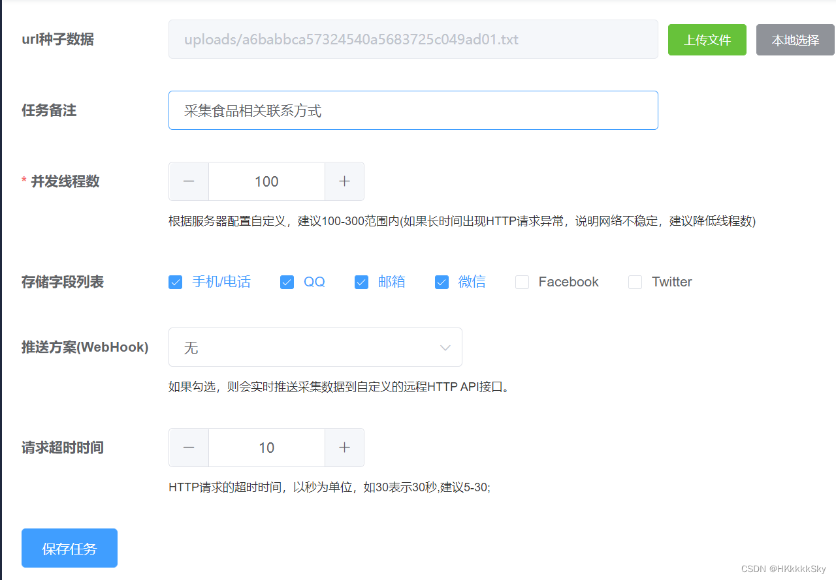Click the url种子数据 file path field

tap(413, 39)
